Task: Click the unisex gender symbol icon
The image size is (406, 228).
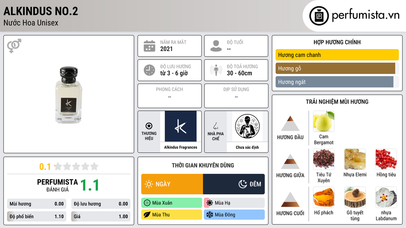Action: coord(14,46)
